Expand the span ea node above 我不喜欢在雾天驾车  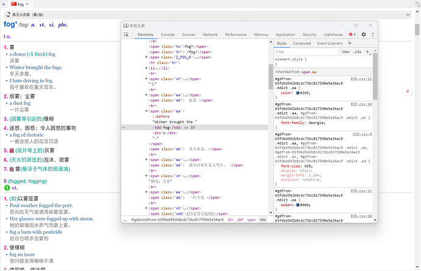coord(146,159)
